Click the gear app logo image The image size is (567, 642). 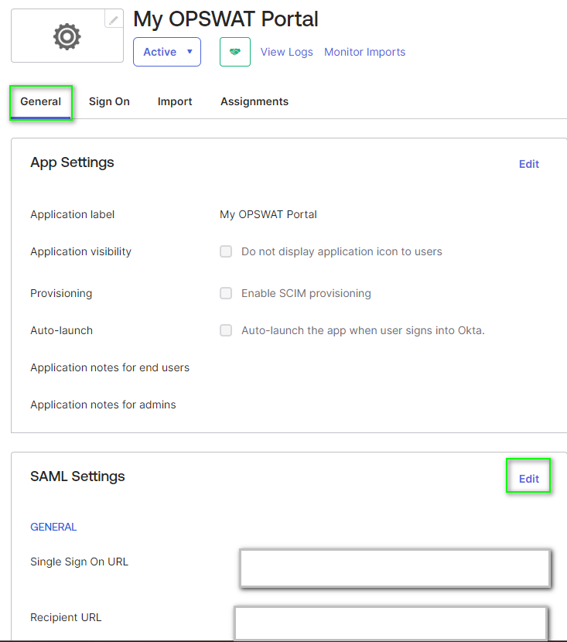(x=67, y=37)
